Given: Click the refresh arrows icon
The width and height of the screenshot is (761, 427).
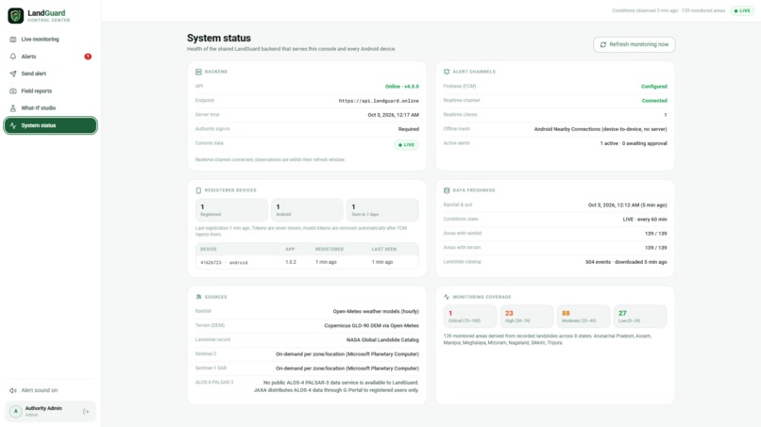Looking at the screenshot, I should 603,44.
